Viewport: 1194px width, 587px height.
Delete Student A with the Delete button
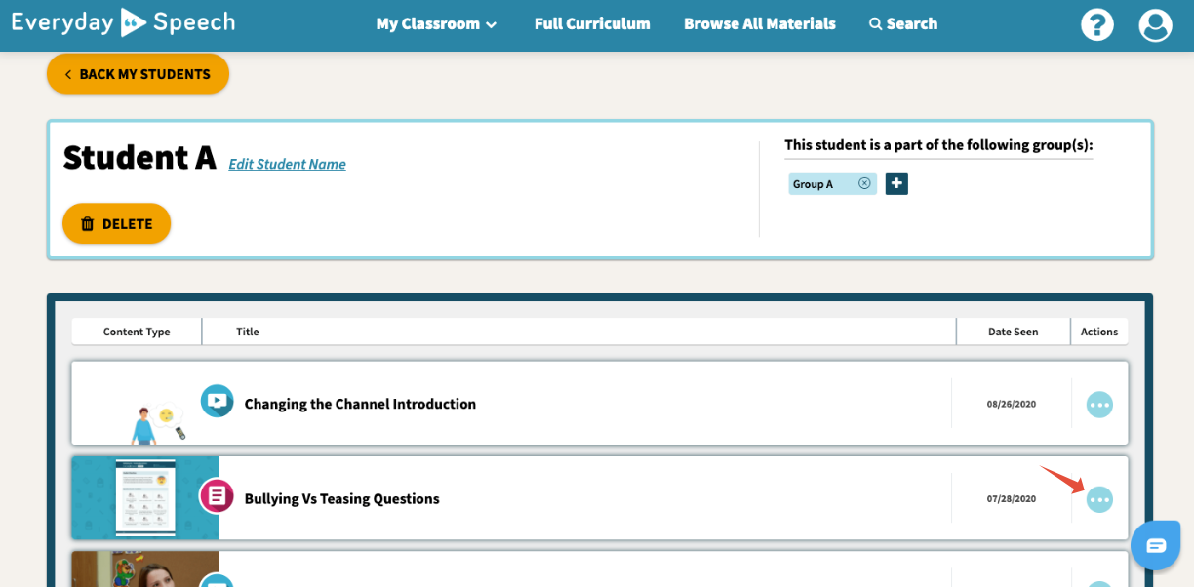[116, 223]
